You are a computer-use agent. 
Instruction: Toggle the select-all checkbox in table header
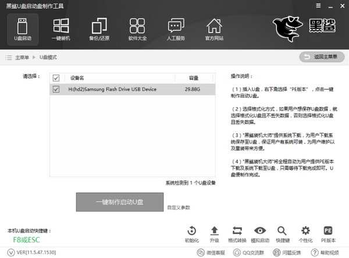pos(56,77)
